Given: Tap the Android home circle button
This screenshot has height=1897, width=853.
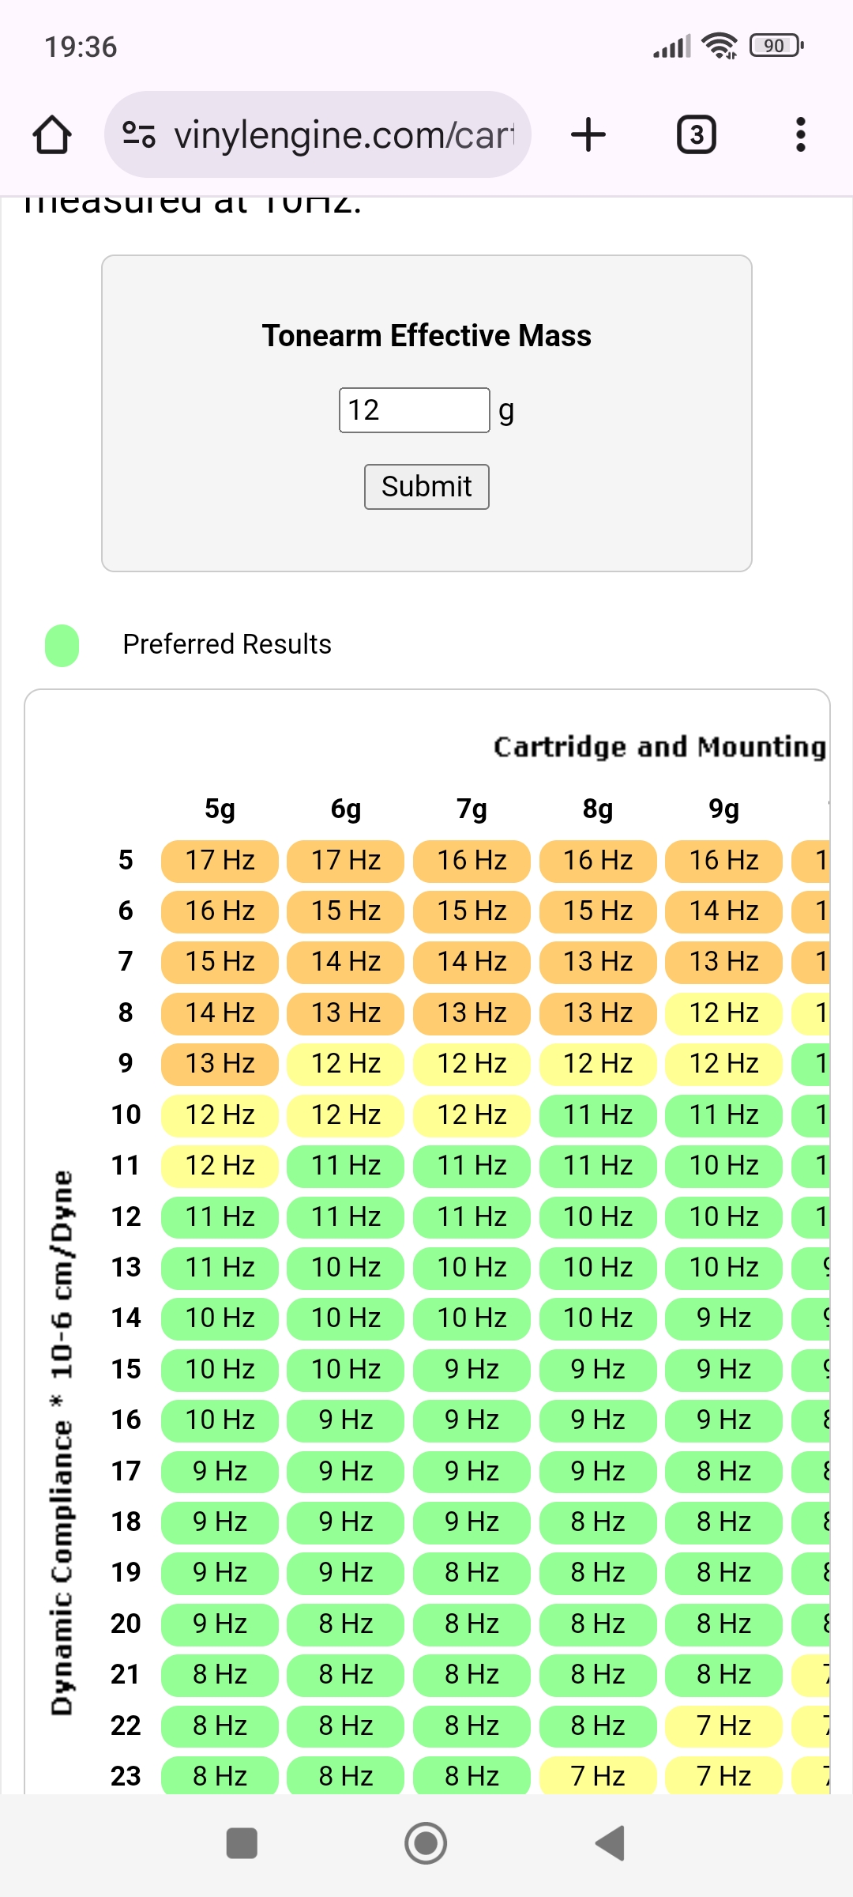Looking at the screenshot, I should click(x=426, y=1843).
